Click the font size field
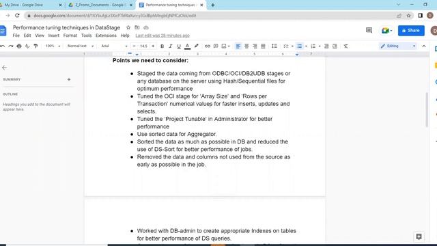The image size is (437, 246). [x=143, y=46]
